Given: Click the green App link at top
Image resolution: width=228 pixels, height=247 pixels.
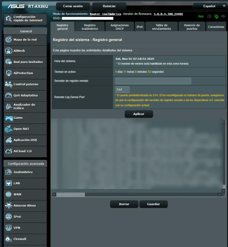Looking at the screenshot, I should tap(201, 16).
